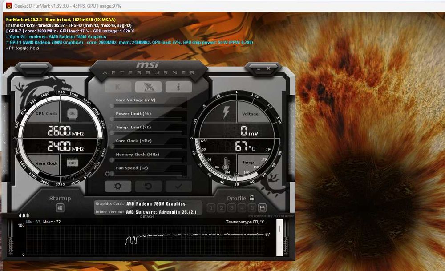Click the graph title 'Температура ГП, °C'
445x271 pixels.
pyautogui.click(x=245, y=222)
